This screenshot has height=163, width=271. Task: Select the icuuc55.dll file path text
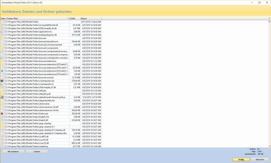[x=27, y=143]
